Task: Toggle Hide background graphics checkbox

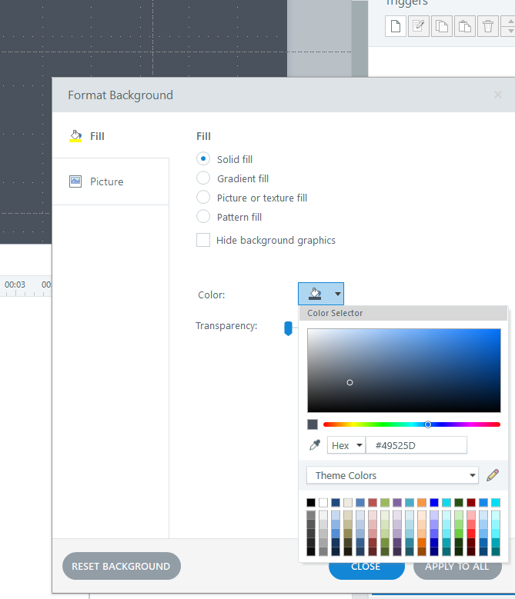Action: click(x=203, y=240)
